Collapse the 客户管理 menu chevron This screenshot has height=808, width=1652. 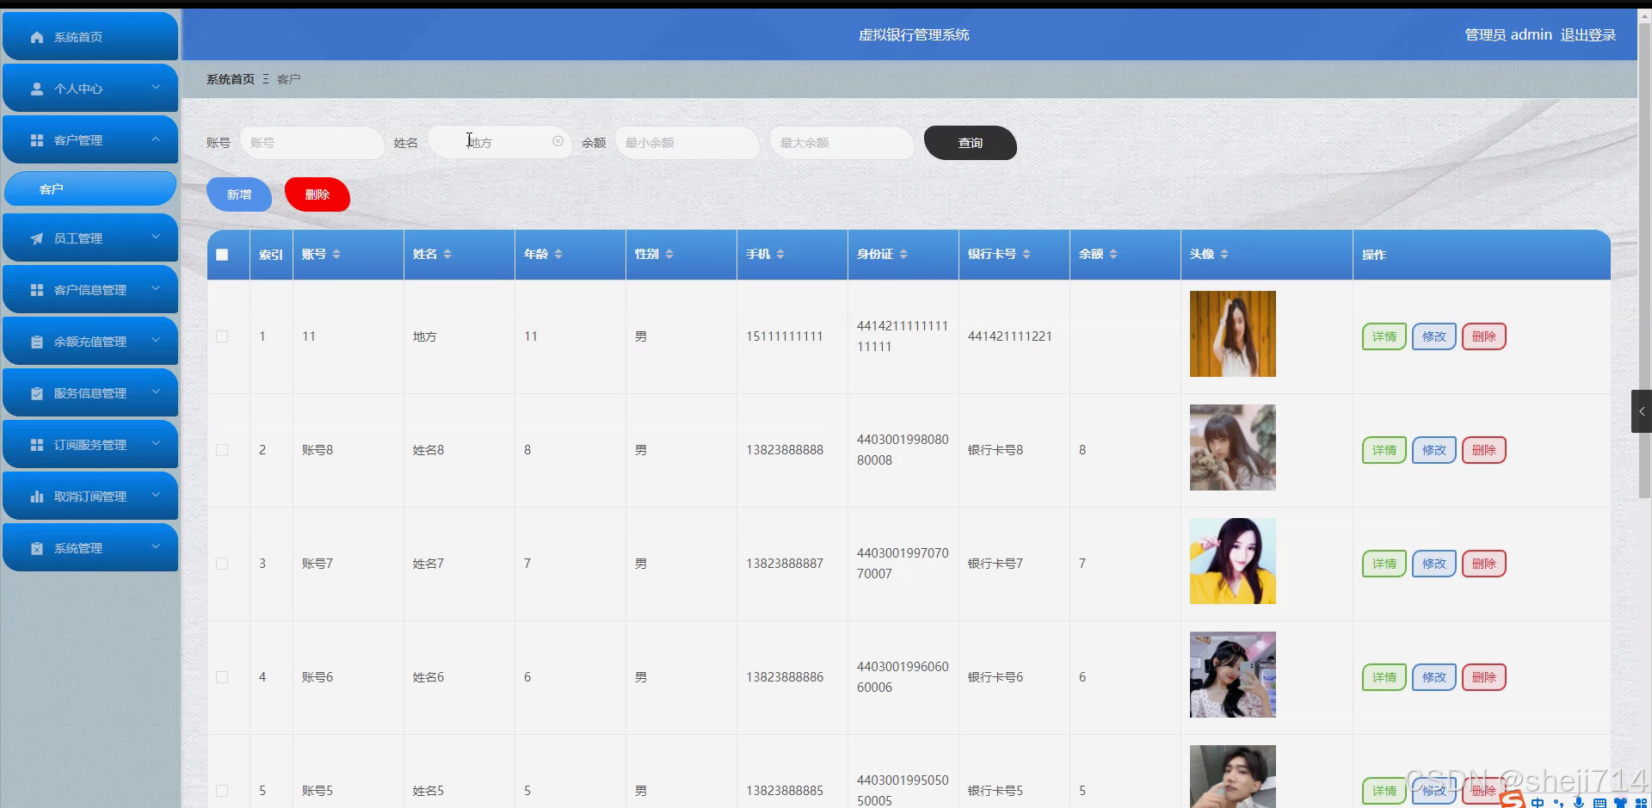(156, 139)
